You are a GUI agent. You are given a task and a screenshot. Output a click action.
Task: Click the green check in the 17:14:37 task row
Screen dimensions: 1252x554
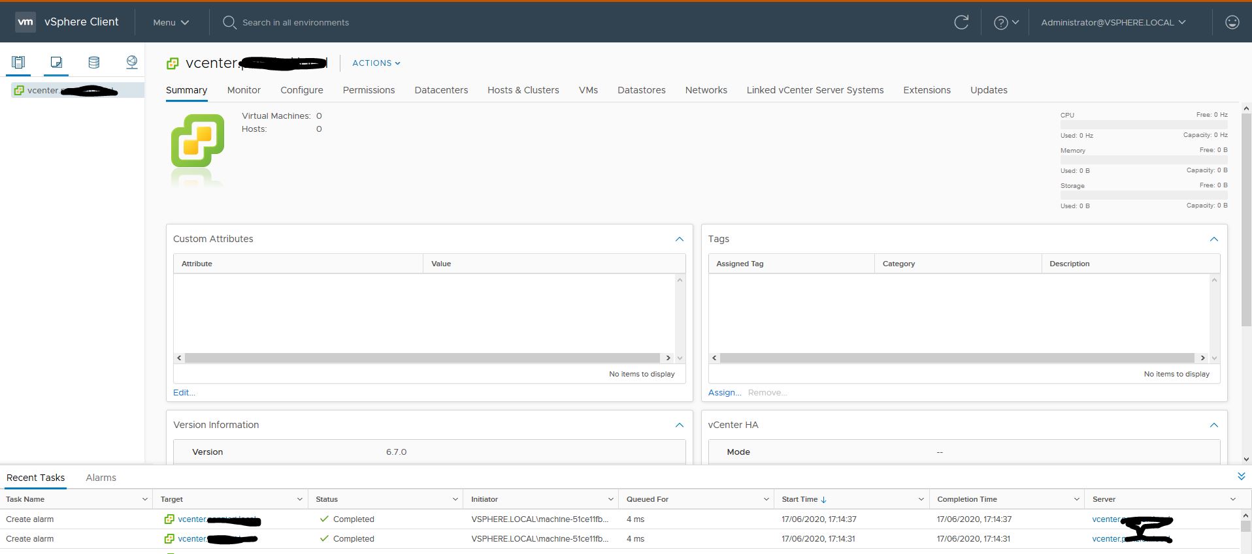point(324,519)
